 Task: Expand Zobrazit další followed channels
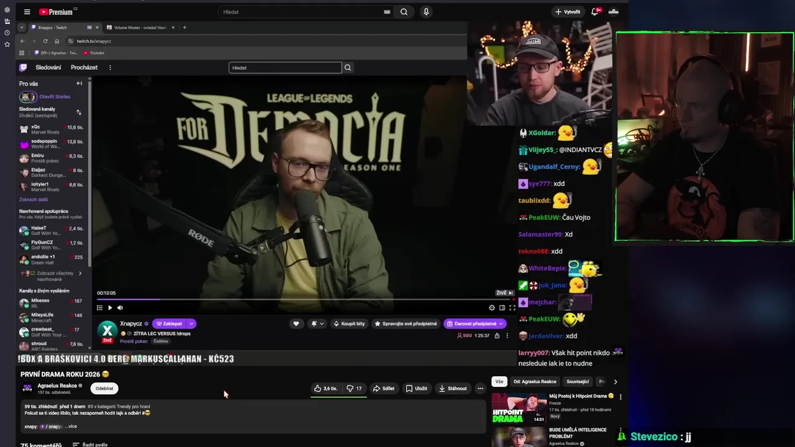34,199
